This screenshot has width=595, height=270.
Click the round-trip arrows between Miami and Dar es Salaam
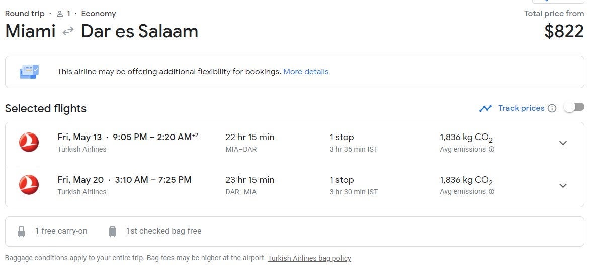(x=68, y=32)
